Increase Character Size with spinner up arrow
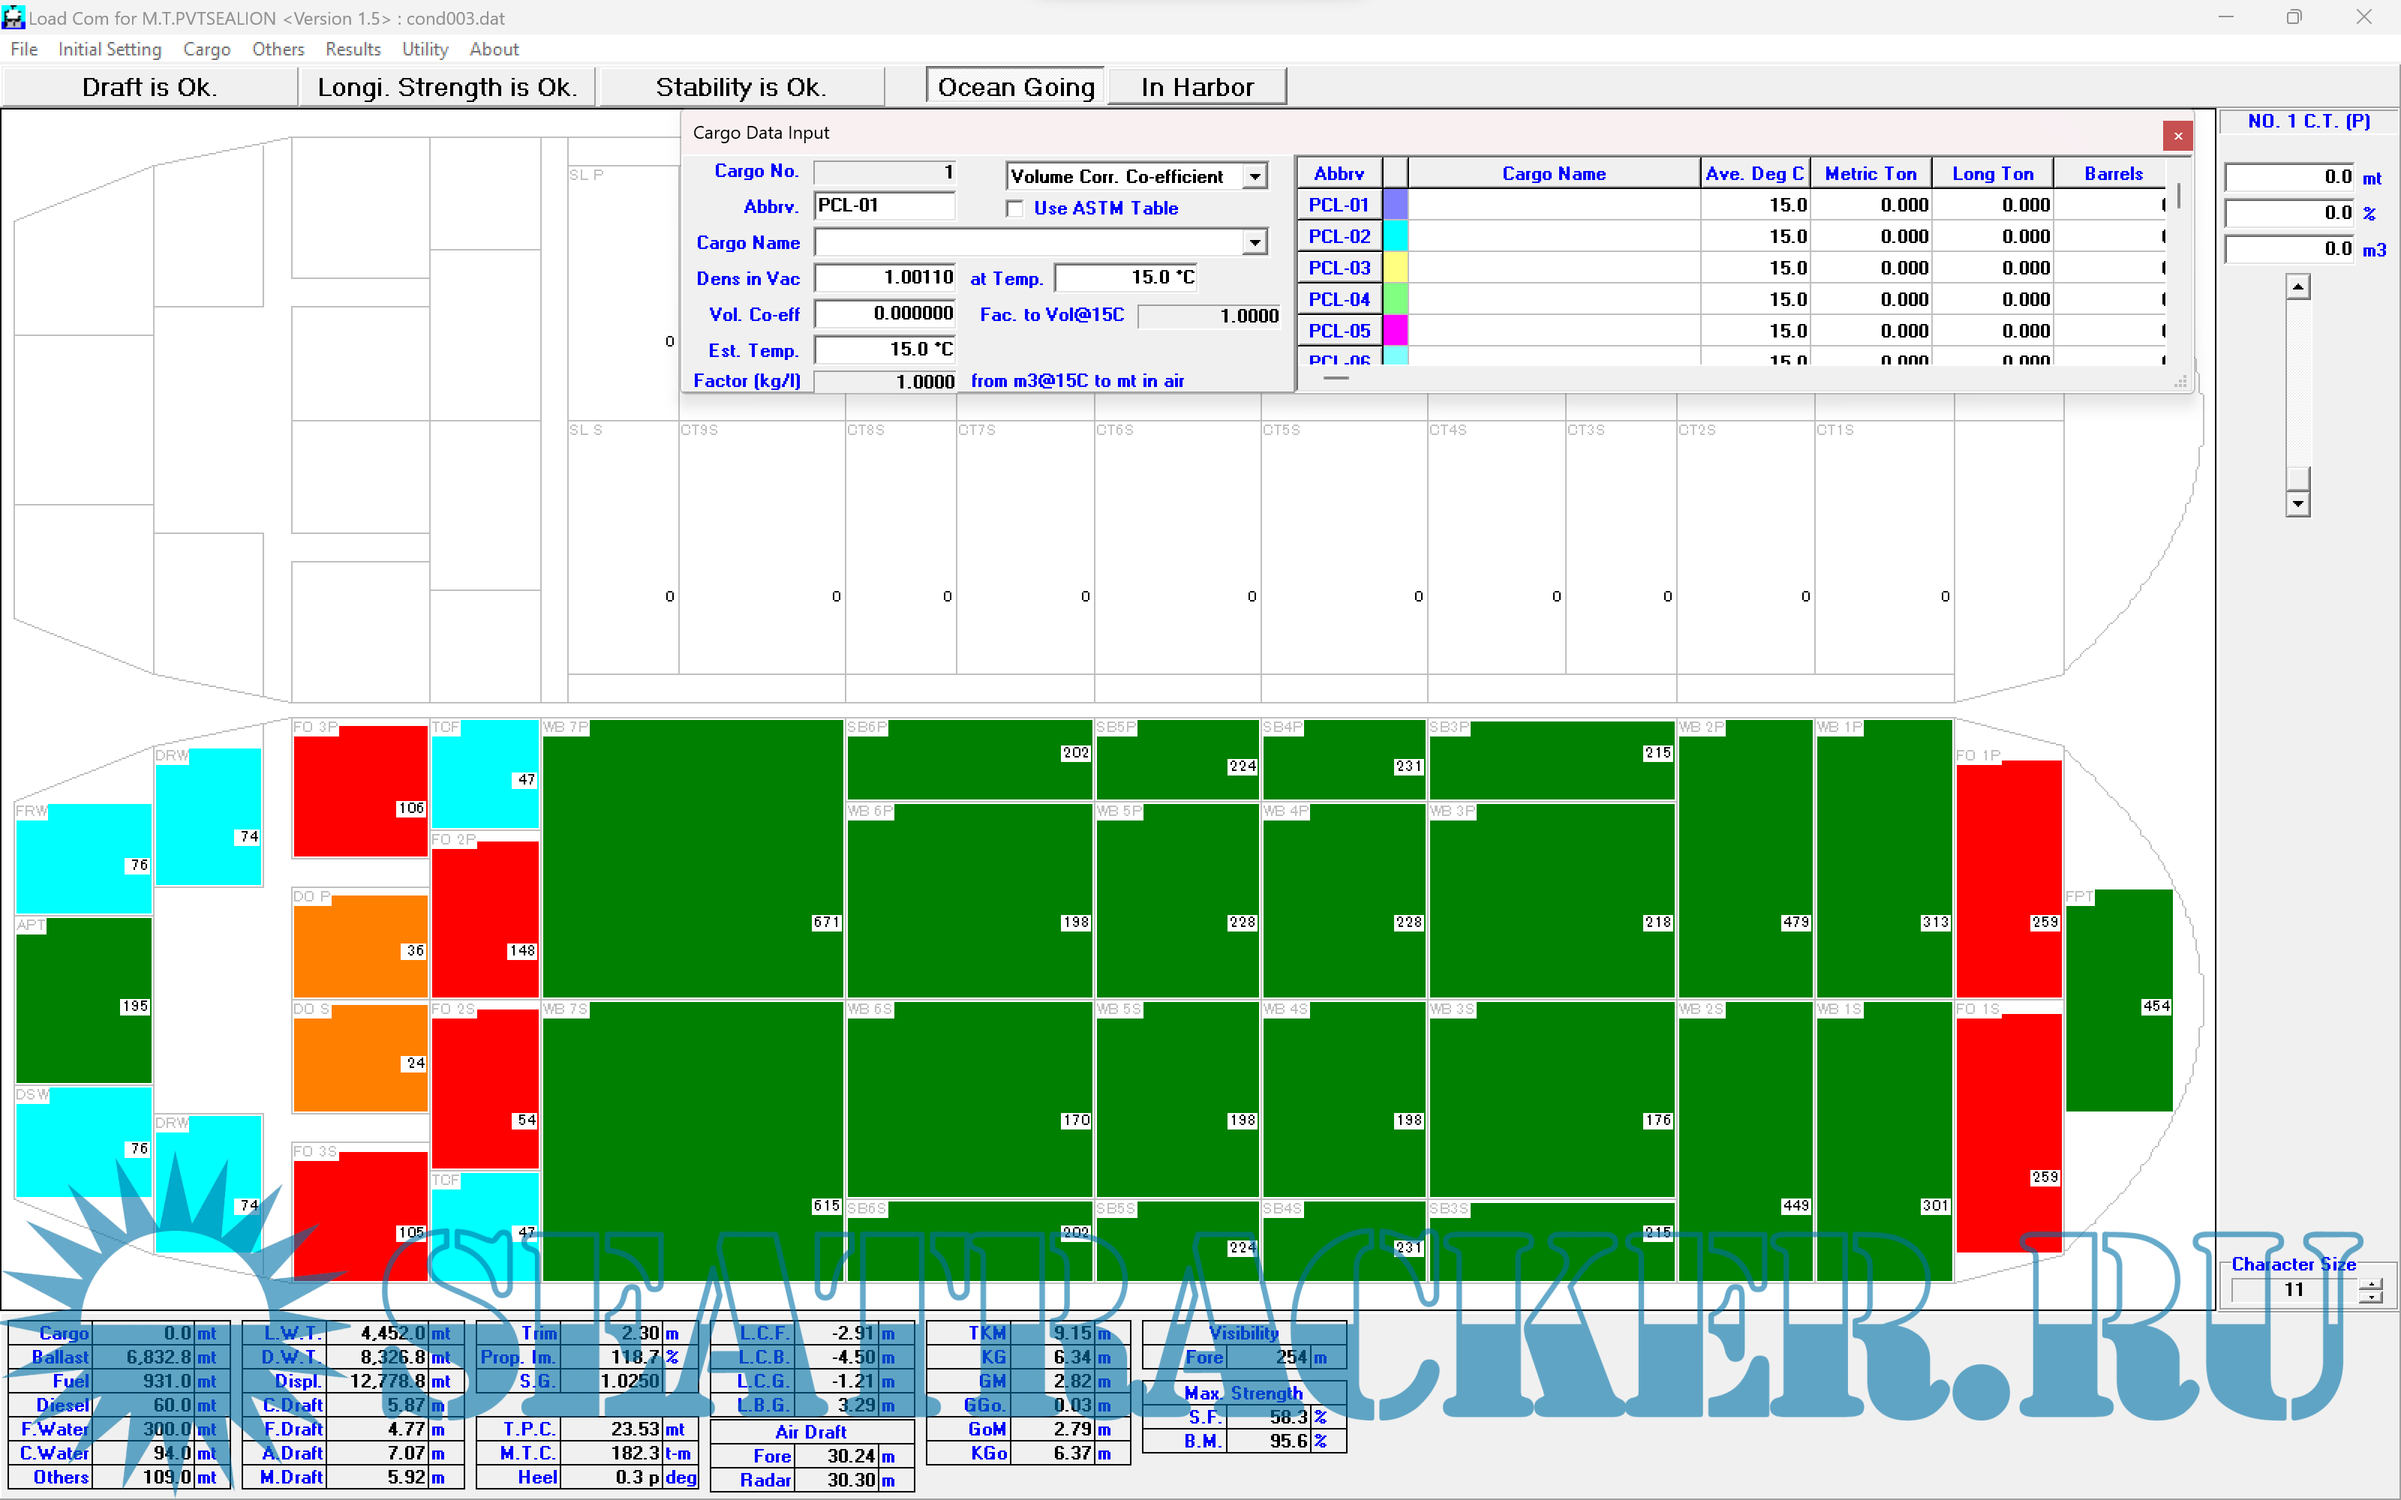Image resolution: width=2401 pixels, height=1500 pixels. pos(2370,1284)
